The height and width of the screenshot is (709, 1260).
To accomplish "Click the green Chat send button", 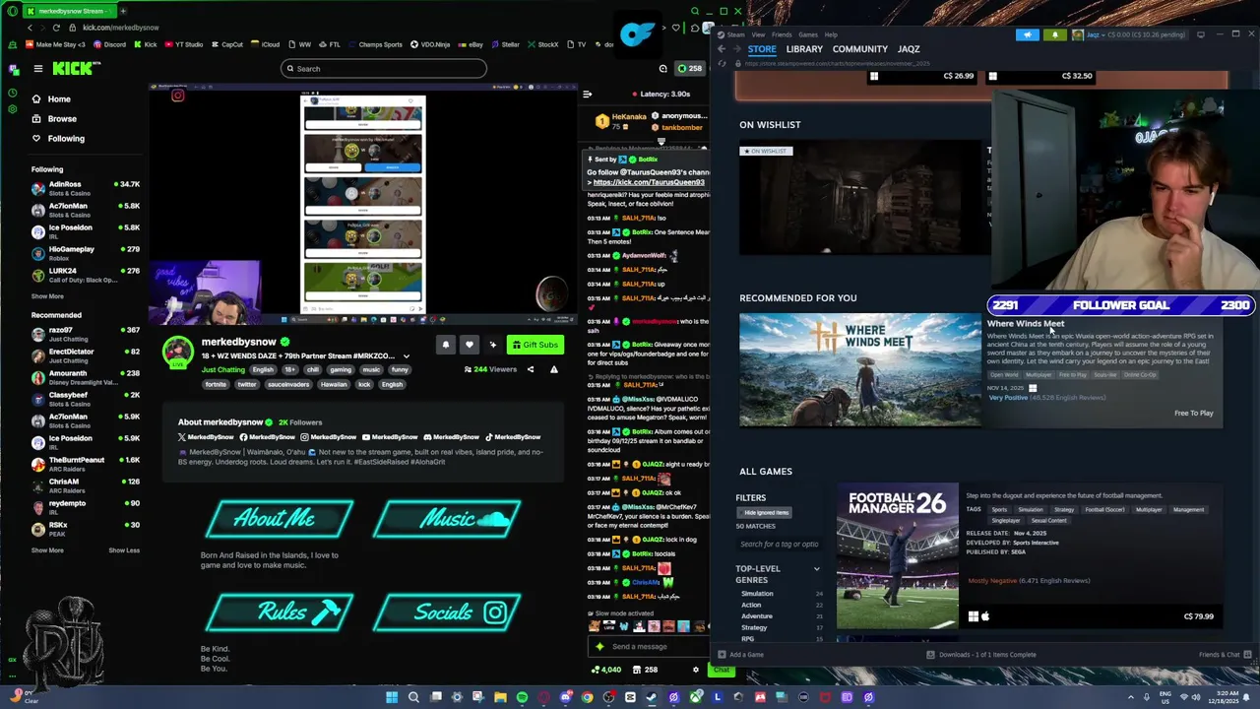I will [x=722, y=670].
